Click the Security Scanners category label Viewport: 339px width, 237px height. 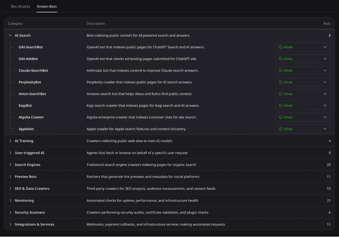[x=30, y=212]
